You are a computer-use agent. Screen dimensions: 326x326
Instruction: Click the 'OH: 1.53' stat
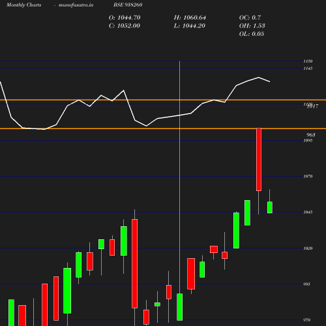252,26
